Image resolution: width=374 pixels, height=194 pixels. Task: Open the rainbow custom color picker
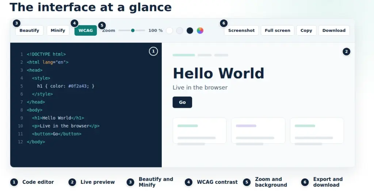tap(200, 31)
